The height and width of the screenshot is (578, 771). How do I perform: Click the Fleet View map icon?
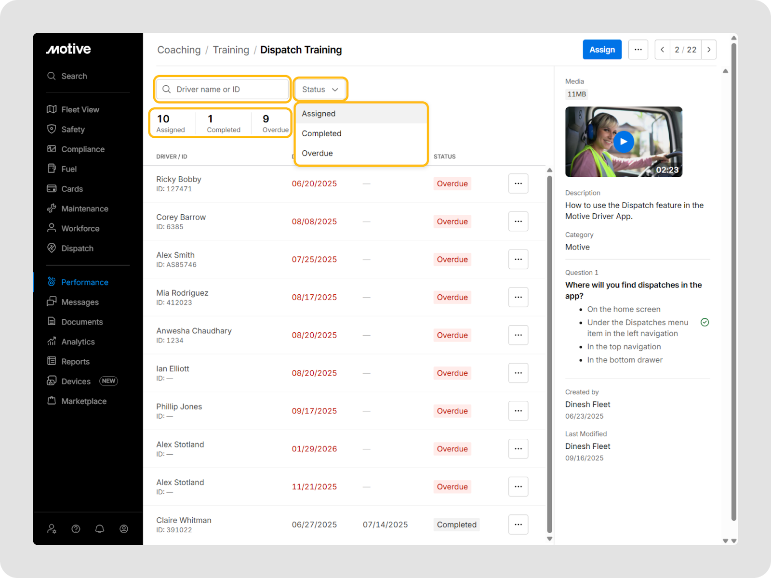[52, 109]
